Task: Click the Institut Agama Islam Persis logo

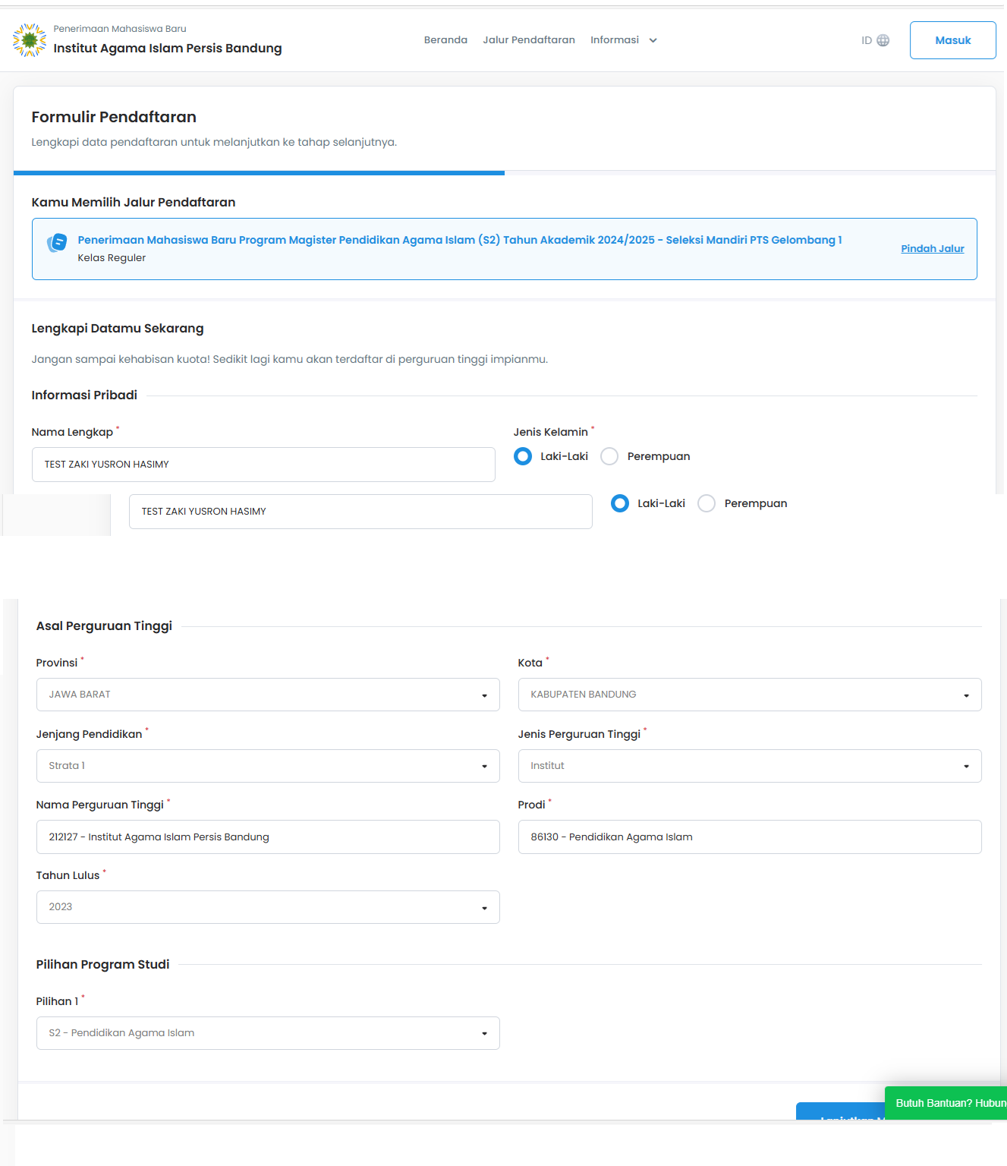Action: pos(30,40)
